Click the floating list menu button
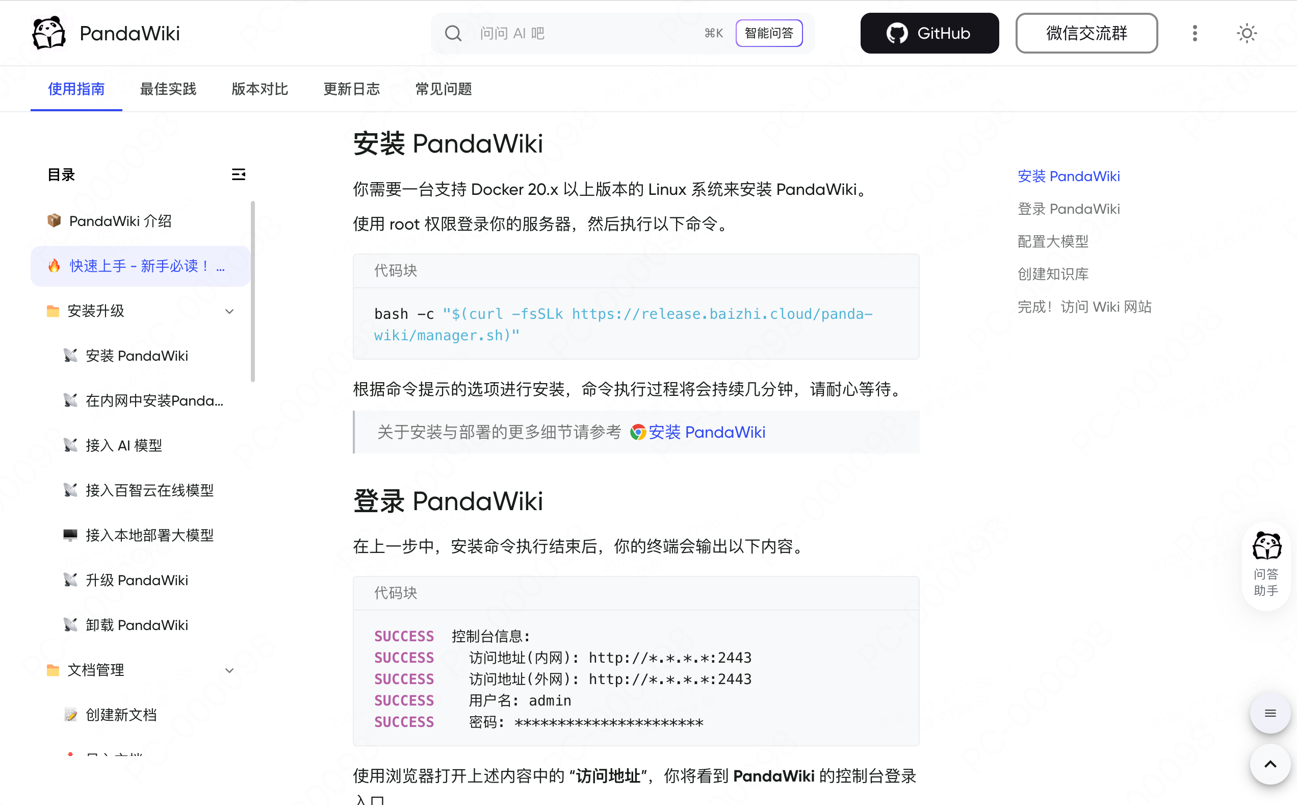The width and height of the screenshot is (1297, 805). 1270,713
